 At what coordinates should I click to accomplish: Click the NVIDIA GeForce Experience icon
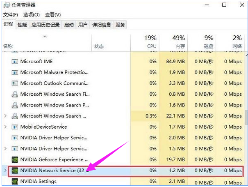click(x=15, y=159)
